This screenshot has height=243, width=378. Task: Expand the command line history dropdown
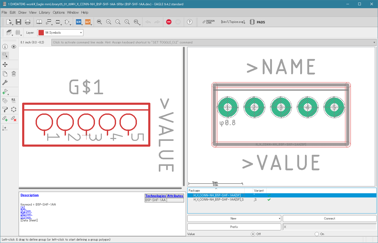point(374,42)
